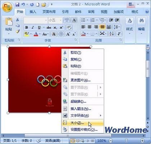Decrease paragraph indent

click(x=111, y=20)
